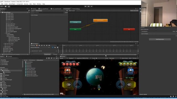Image resolution: width=177 pixels, height=99 pixels.
Task: Select Point Light in the Hierarchy
Action: pyautogui.click(x=8, y=51)
